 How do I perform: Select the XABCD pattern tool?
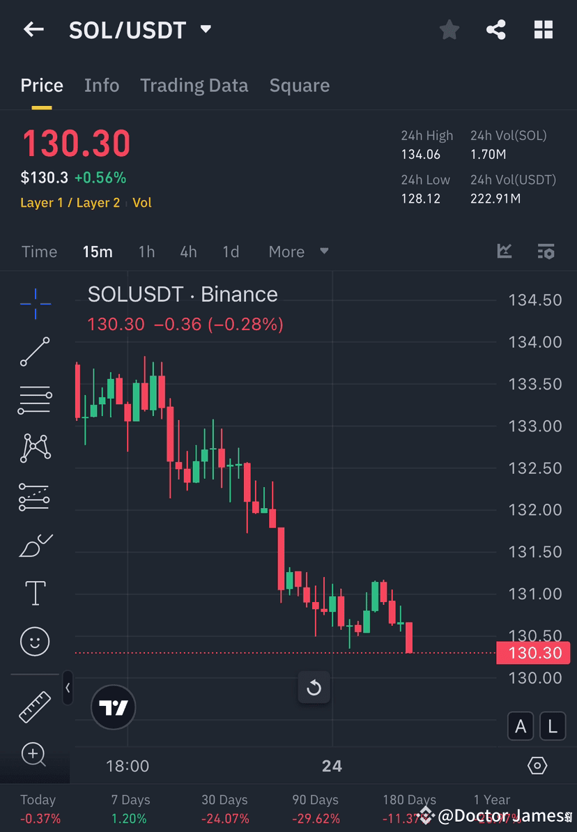35,448
